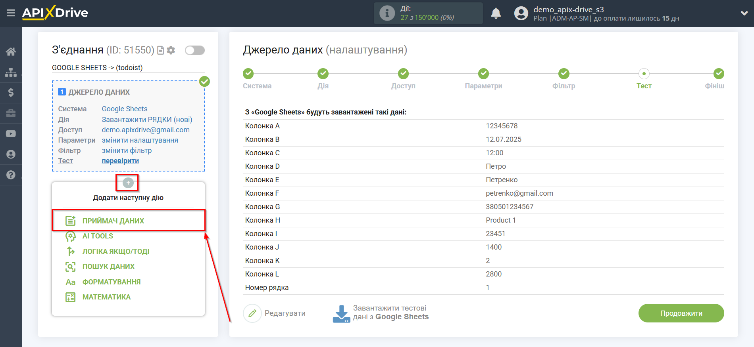Click the logic branch icon
Image resolution: width=754 pixels, height=347 pixels.
71,252
